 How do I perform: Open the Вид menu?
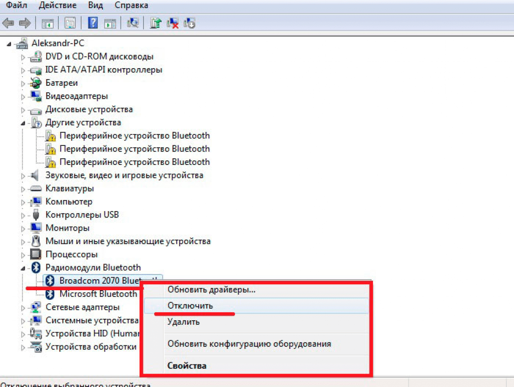95,5
